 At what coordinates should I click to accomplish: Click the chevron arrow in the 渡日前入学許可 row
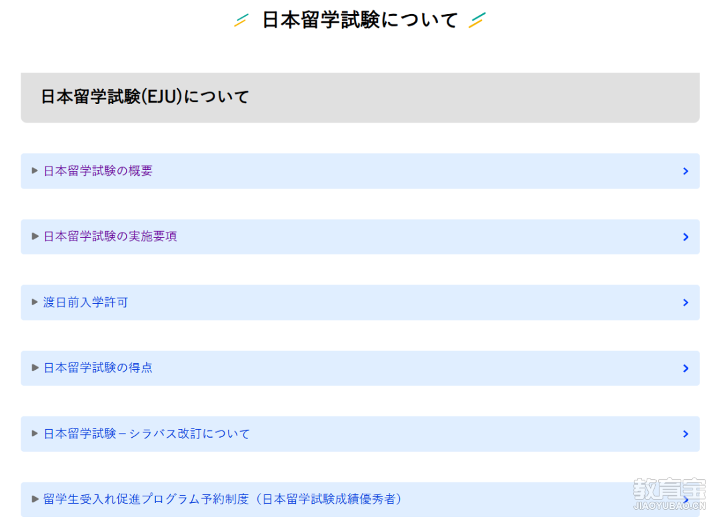685,302
